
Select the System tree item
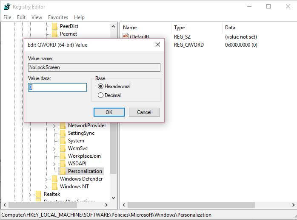(76, 141)
